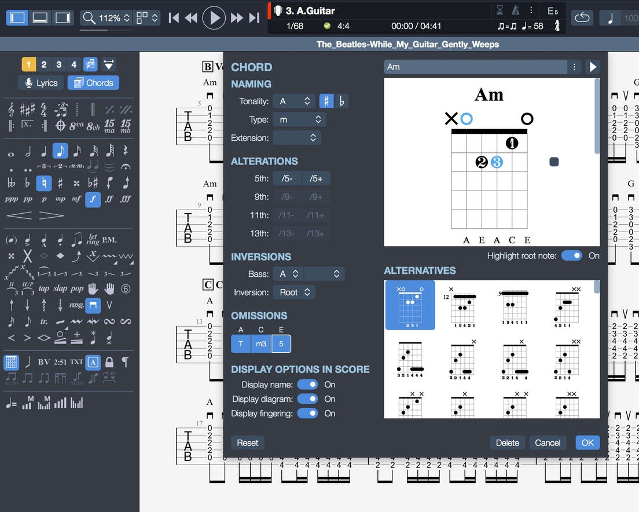Enable the metronome icon
The image size is (639, 512).
pyautogui.click(x=516, y=10)
